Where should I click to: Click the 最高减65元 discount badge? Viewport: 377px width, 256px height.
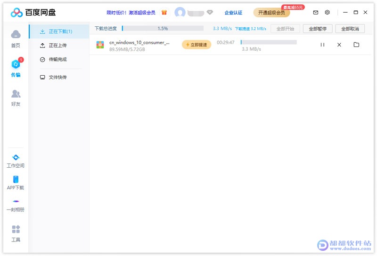[x=293, y=7]
